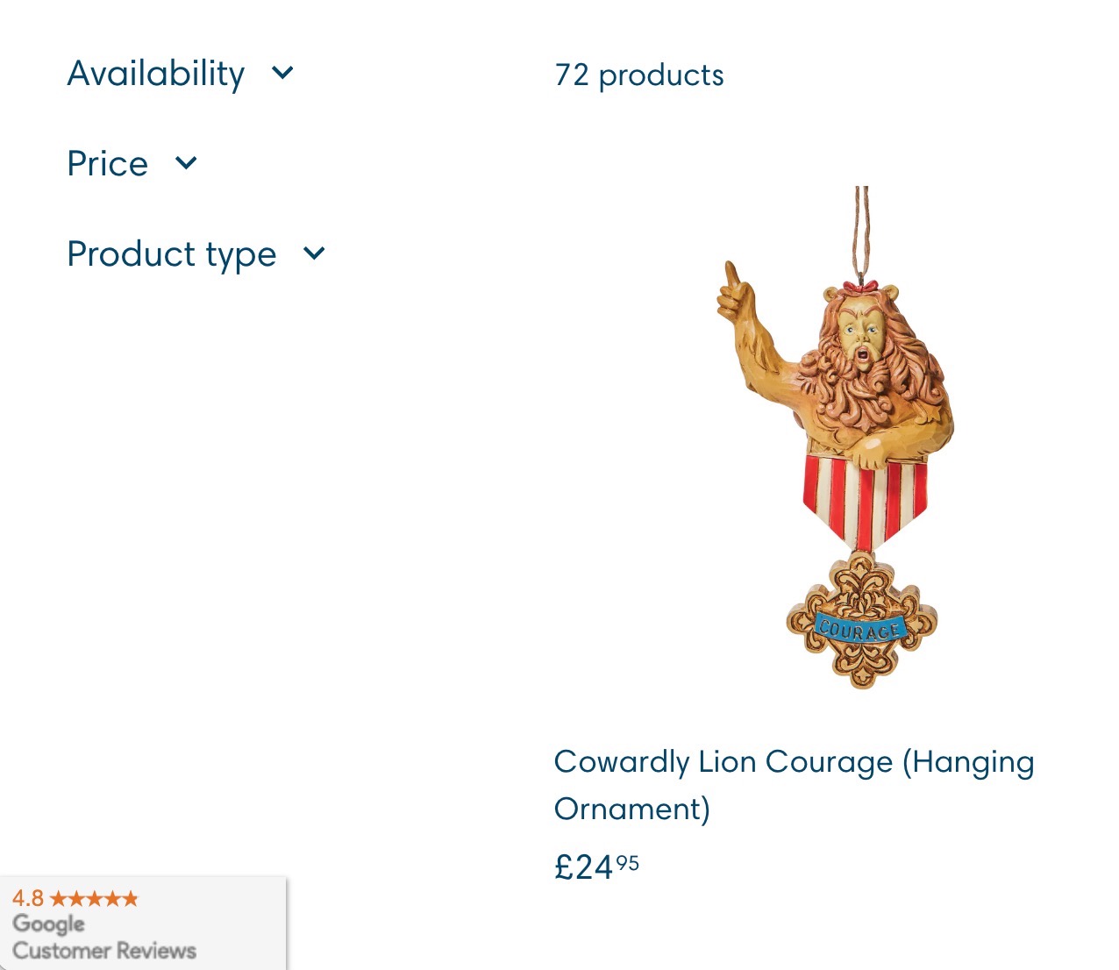Viewport: 1119px width, 970px height.
Task: Click the chevron arrow beside Product type
Action: click(x=314, y=254)
